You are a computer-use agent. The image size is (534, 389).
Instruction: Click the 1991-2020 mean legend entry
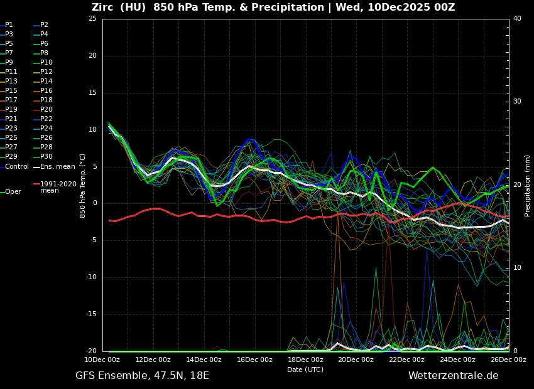(x=58, y=187)
